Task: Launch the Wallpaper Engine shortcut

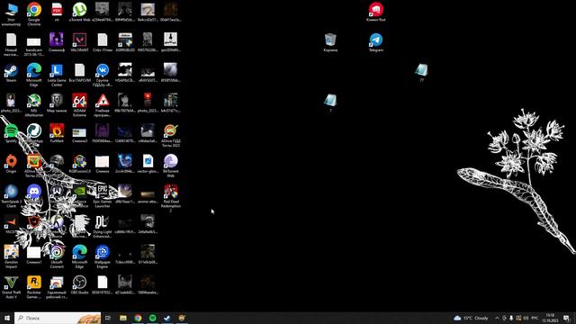Action: coord(103,256)
